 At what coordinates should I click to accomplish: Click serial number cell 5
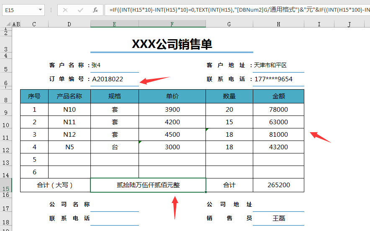(34, 160)
